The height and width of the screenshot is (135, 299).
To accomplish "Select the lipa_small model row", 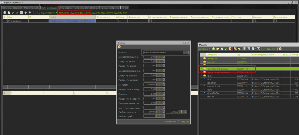I will (x=249, y=83).
